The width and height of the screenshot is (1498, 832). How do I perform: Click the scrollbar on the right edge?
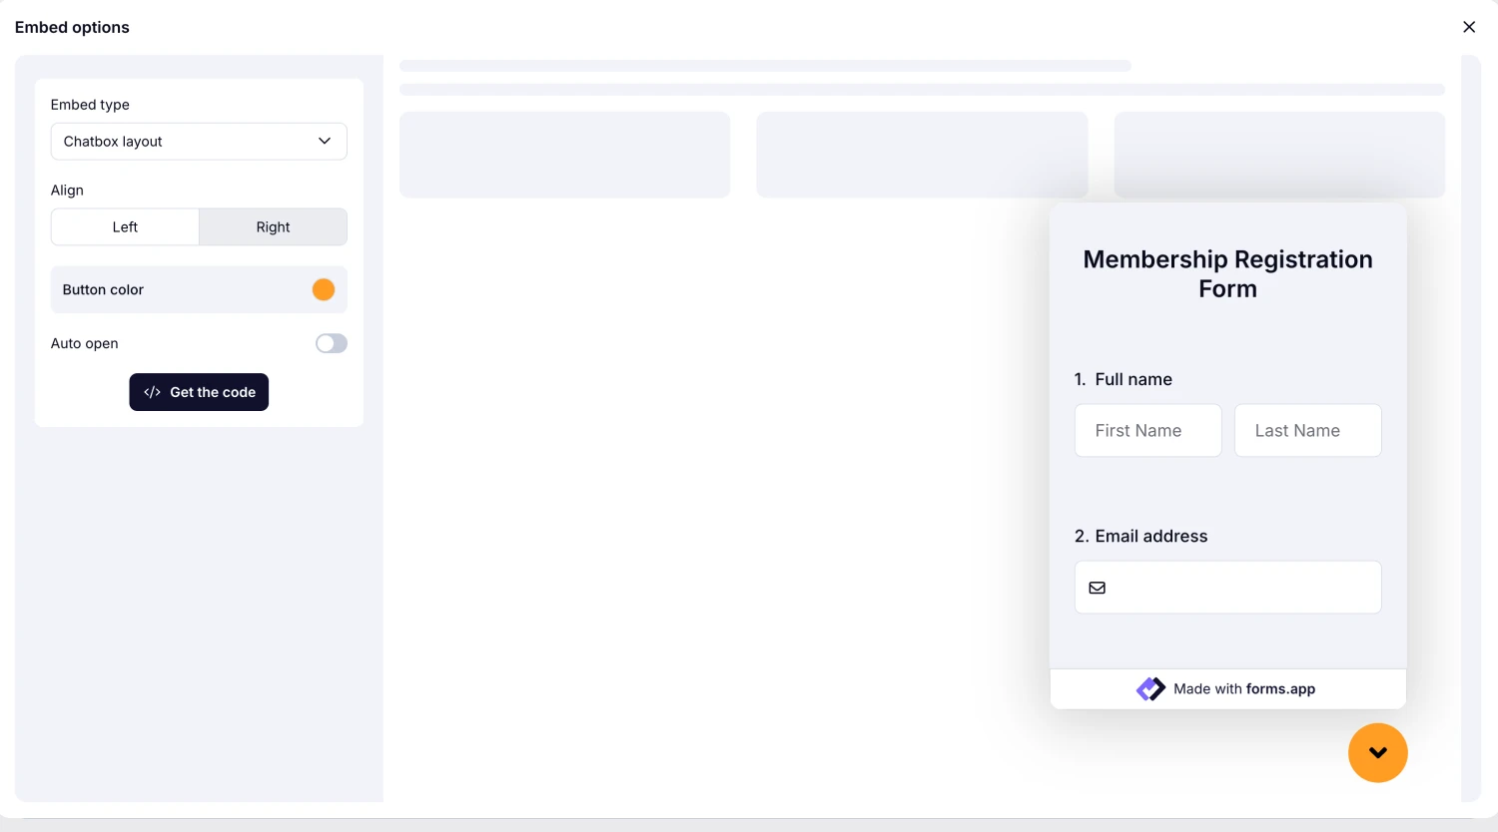coord(1471,419)
